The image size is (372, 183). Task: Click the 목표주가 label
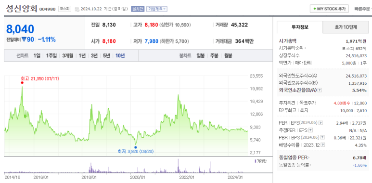coord(308,103)
